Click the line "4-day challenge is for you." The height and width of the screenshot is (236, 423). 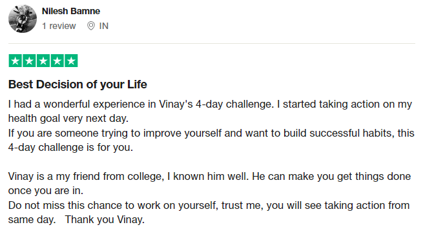[x=70, y=148]
